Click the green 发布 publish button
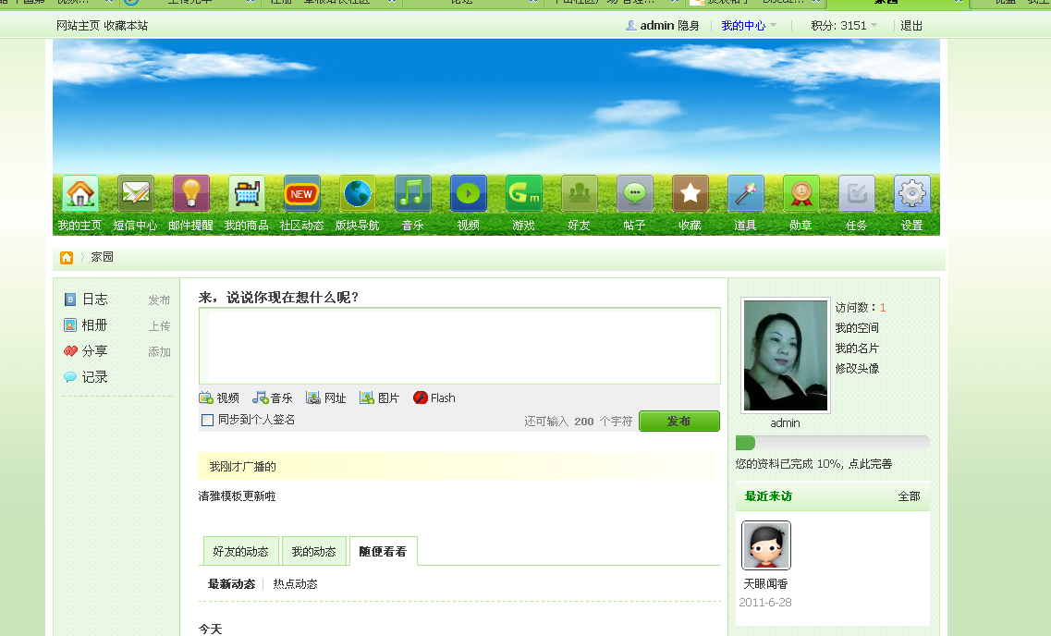Viewport: 1051px width, 636px height. 679,421
